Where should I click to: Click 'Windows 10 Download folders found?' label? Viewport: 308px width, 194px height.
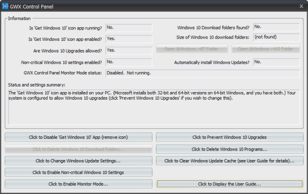click(213, 28)
